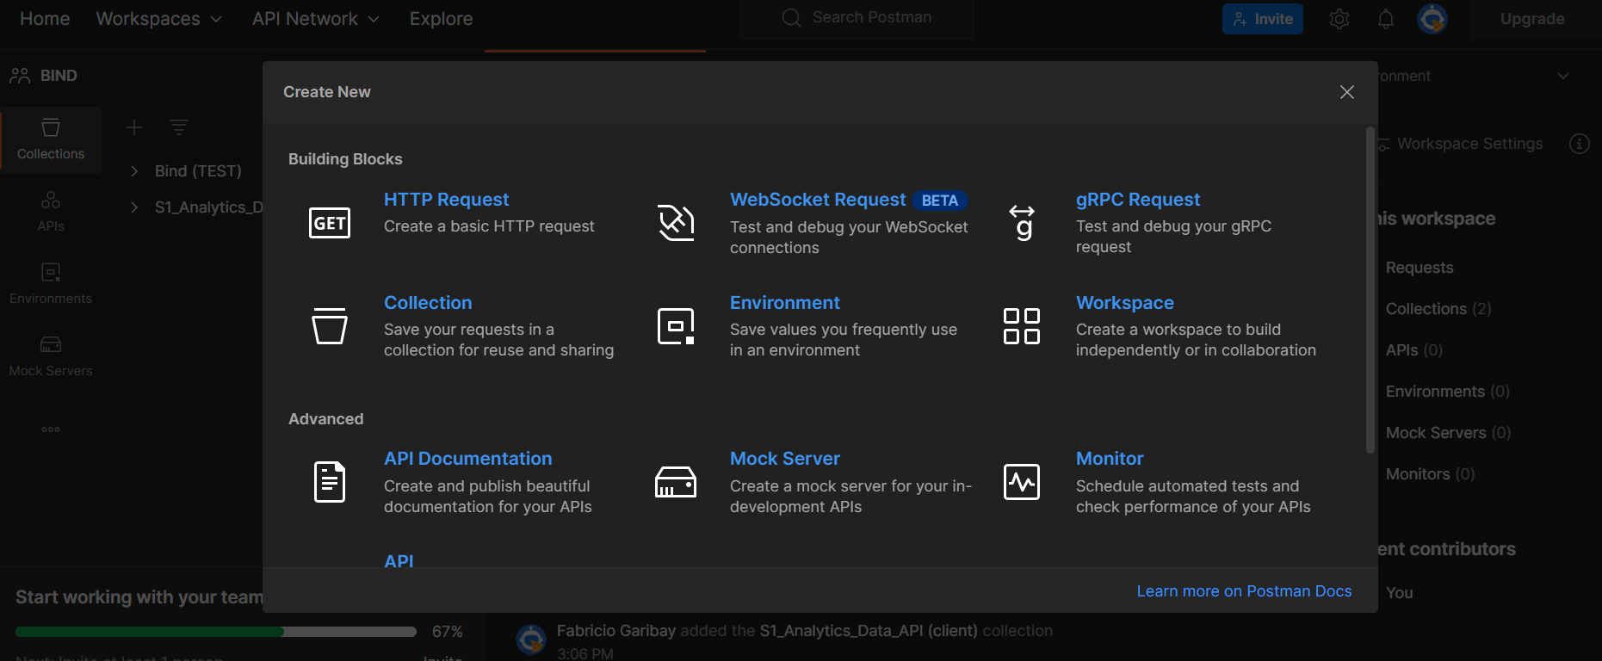Click Environments (0) in workspace overview
The image size is (1602, 661).
tap(1447, 392)
